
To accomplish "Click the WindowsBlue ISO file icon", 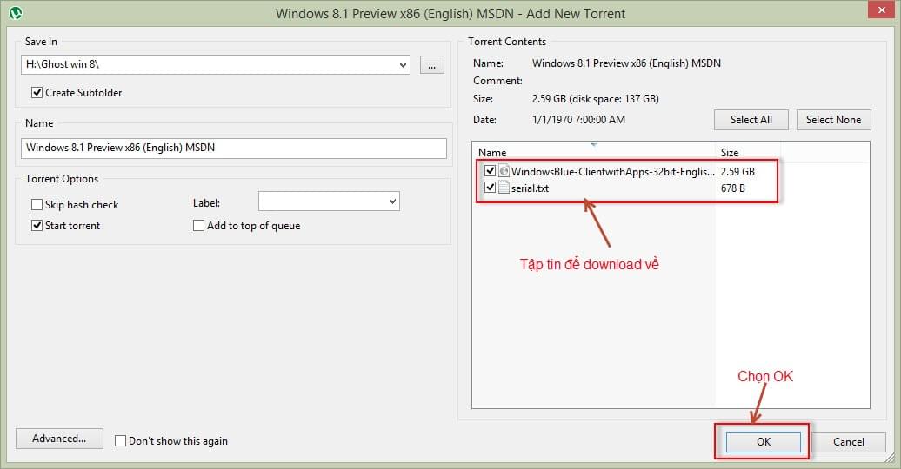I will pos(504,171).
